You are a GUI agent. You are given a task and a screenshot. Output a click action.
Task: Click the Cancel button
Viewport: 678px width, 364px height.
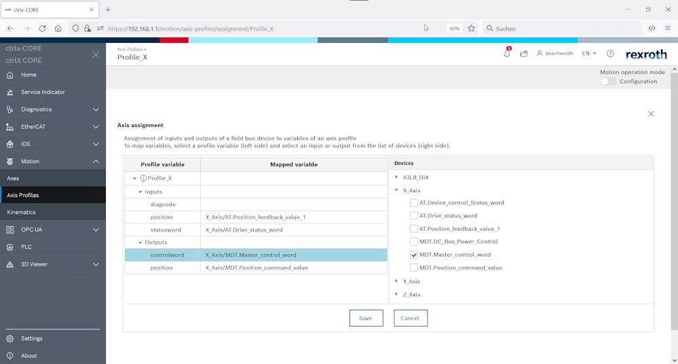[x=410, y=318]
